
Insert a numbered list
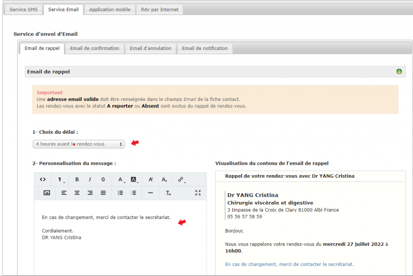click(133, 193)
